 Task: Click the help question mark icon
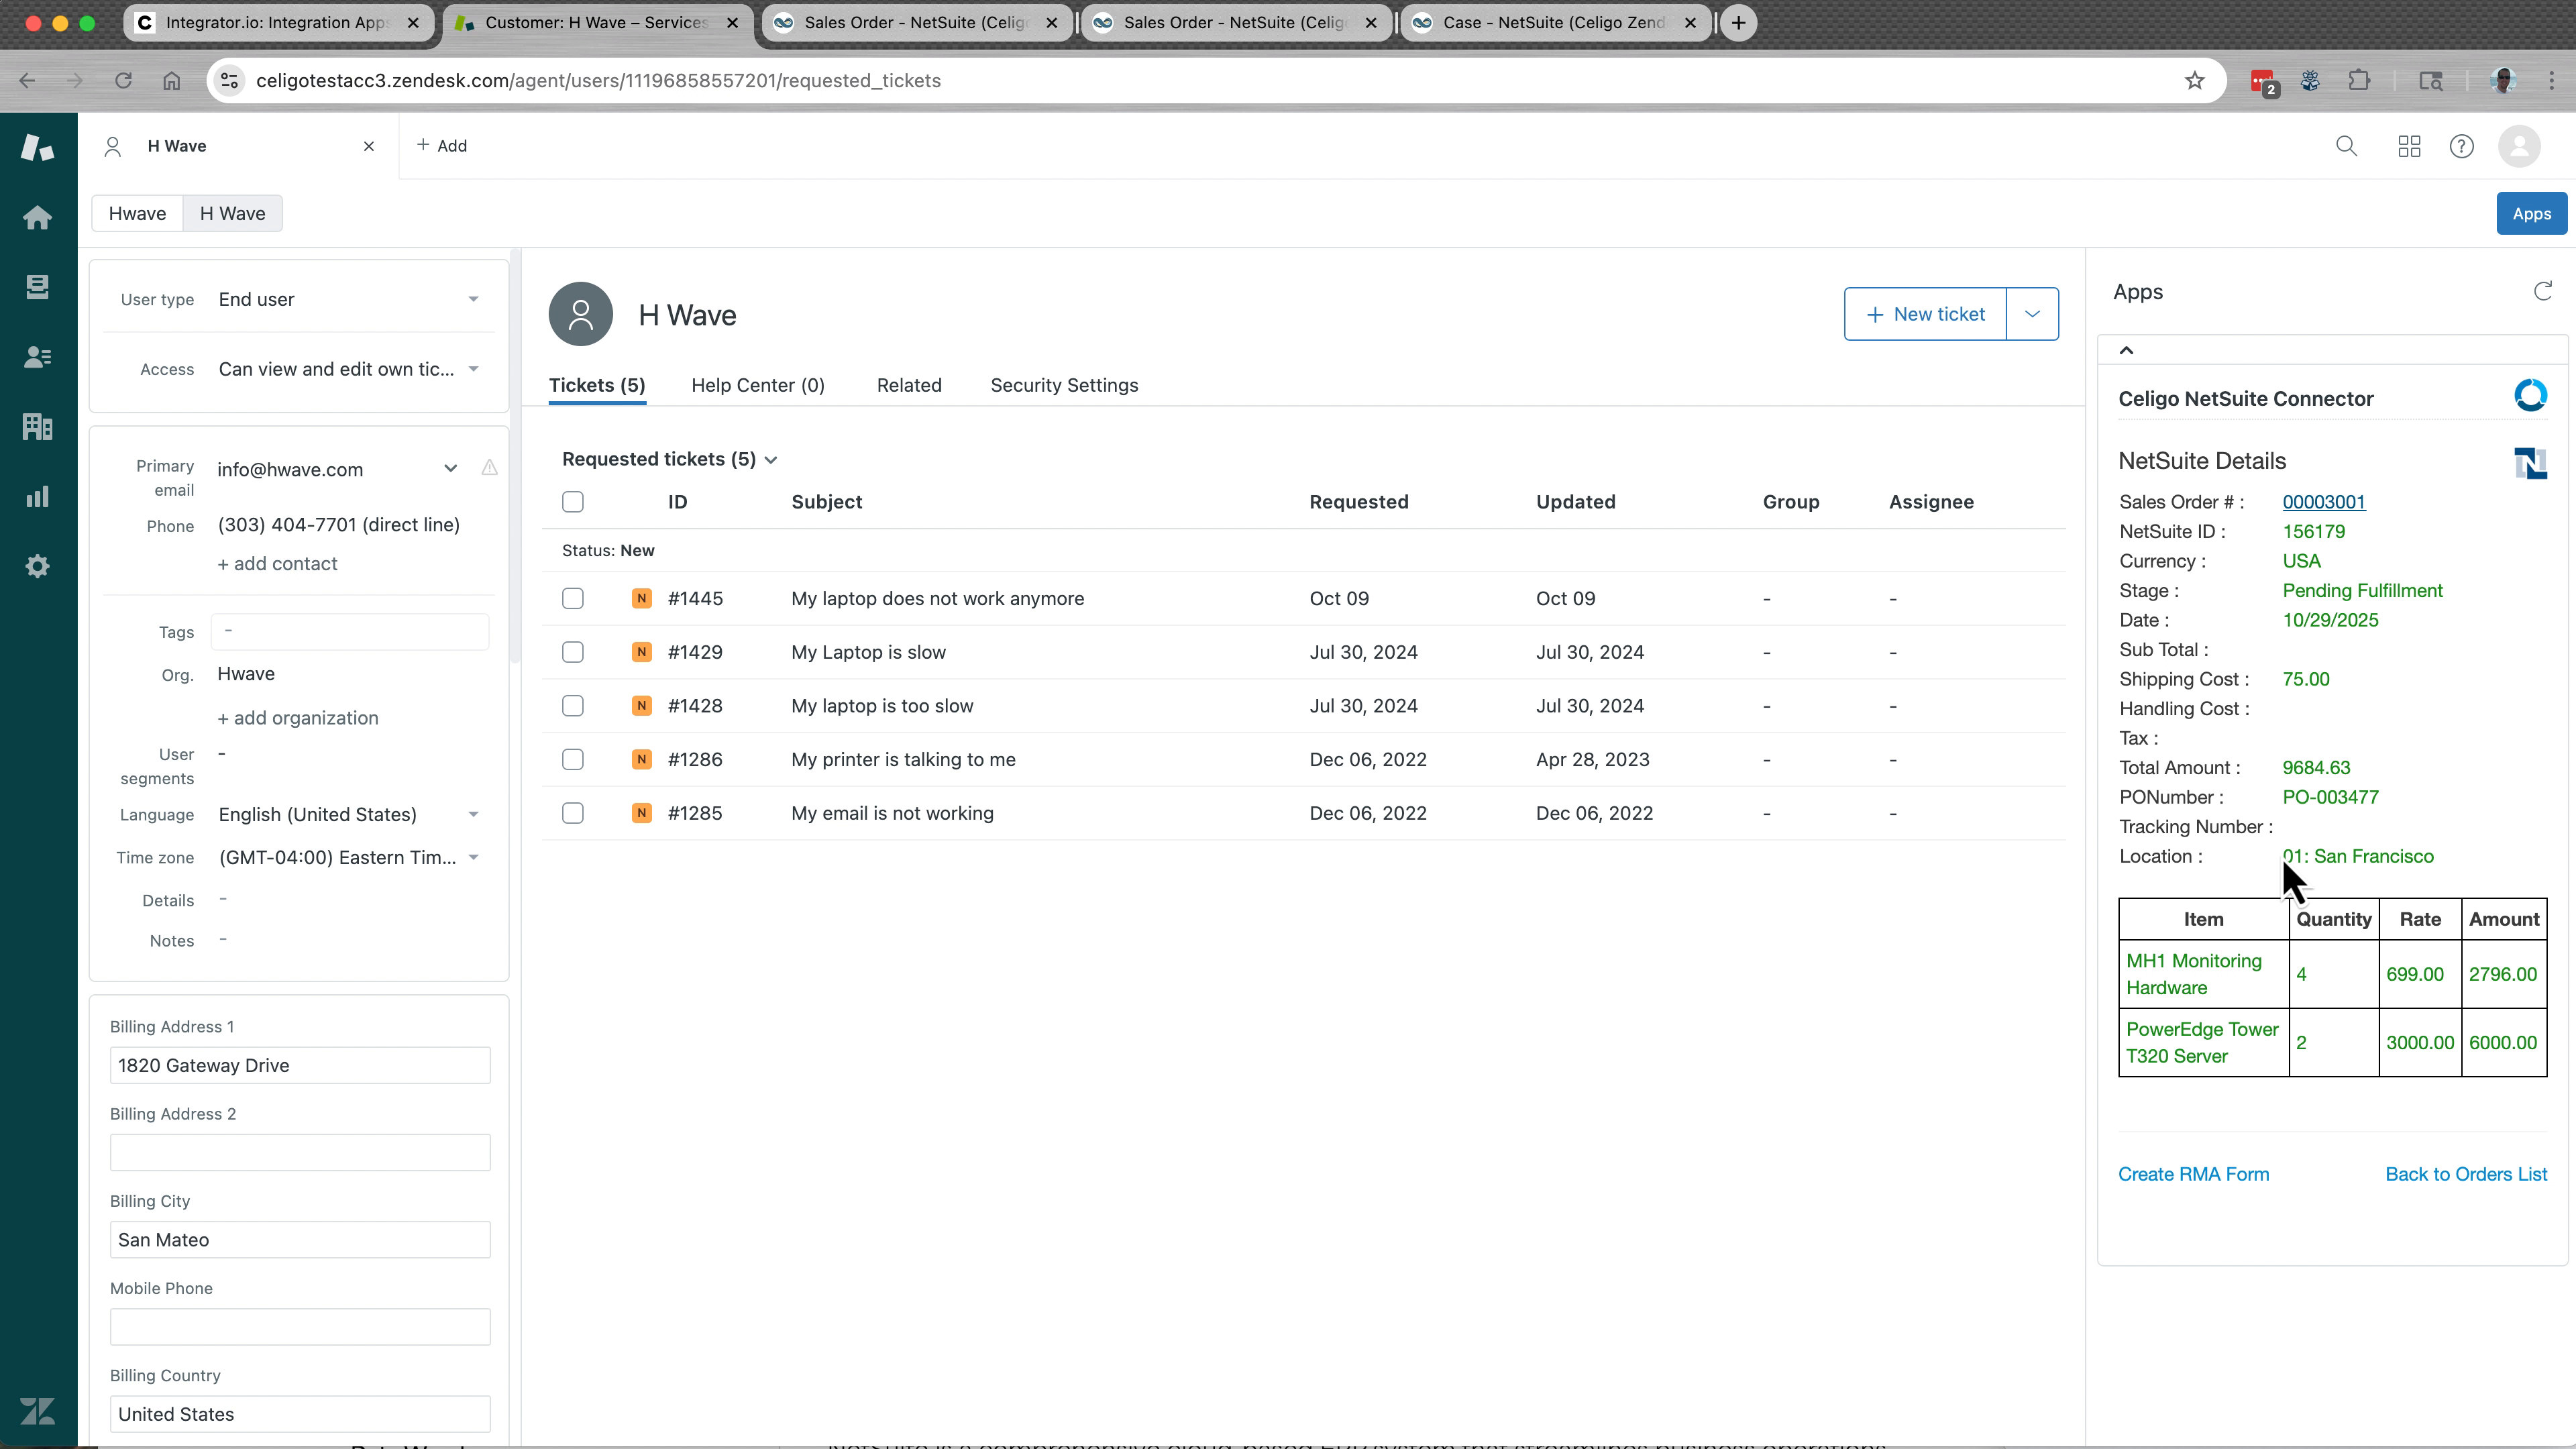(x=2461, y=146)
